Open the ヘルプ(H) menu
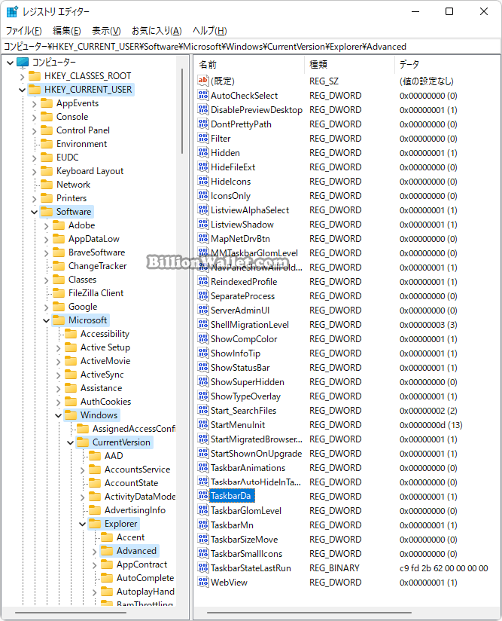The width and height of the screenshot is (502, 621). [210, 30]
